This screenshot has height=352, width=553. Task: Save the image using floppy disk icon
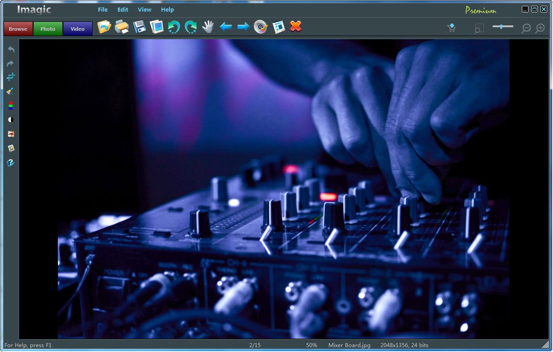click(140, 27)
